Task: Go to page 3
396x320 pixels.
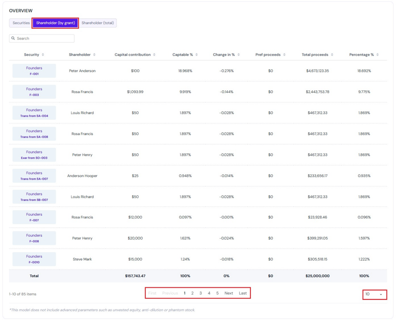Action: tap(200, 293)
